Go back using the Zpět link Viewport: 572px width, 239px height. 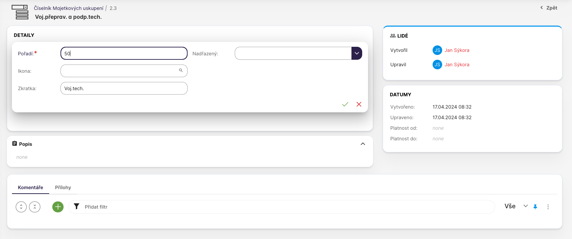[x=549, y=8]
